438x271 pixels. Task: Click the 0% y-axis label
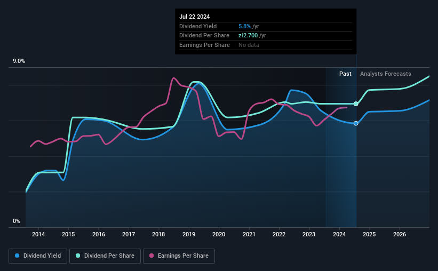pyautogui.click(x=17, y=221)
